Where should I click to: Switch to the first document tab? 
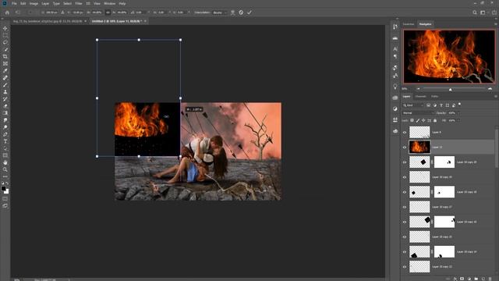[48, 21]
